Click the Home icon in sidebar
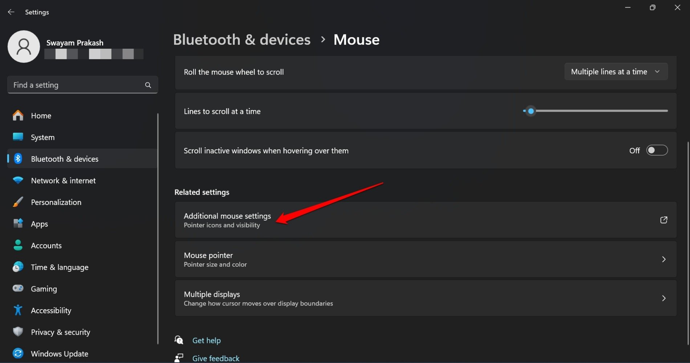 tap(18, 116)
